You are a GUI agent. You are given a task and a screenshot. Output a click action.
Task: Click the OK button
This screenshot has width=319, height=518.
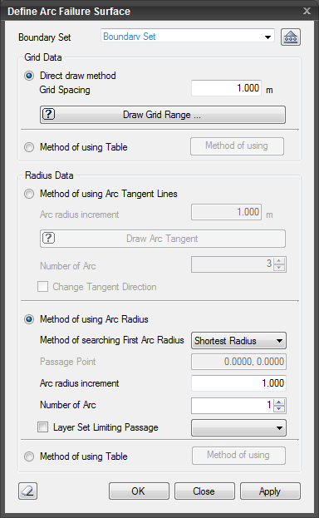139,491
